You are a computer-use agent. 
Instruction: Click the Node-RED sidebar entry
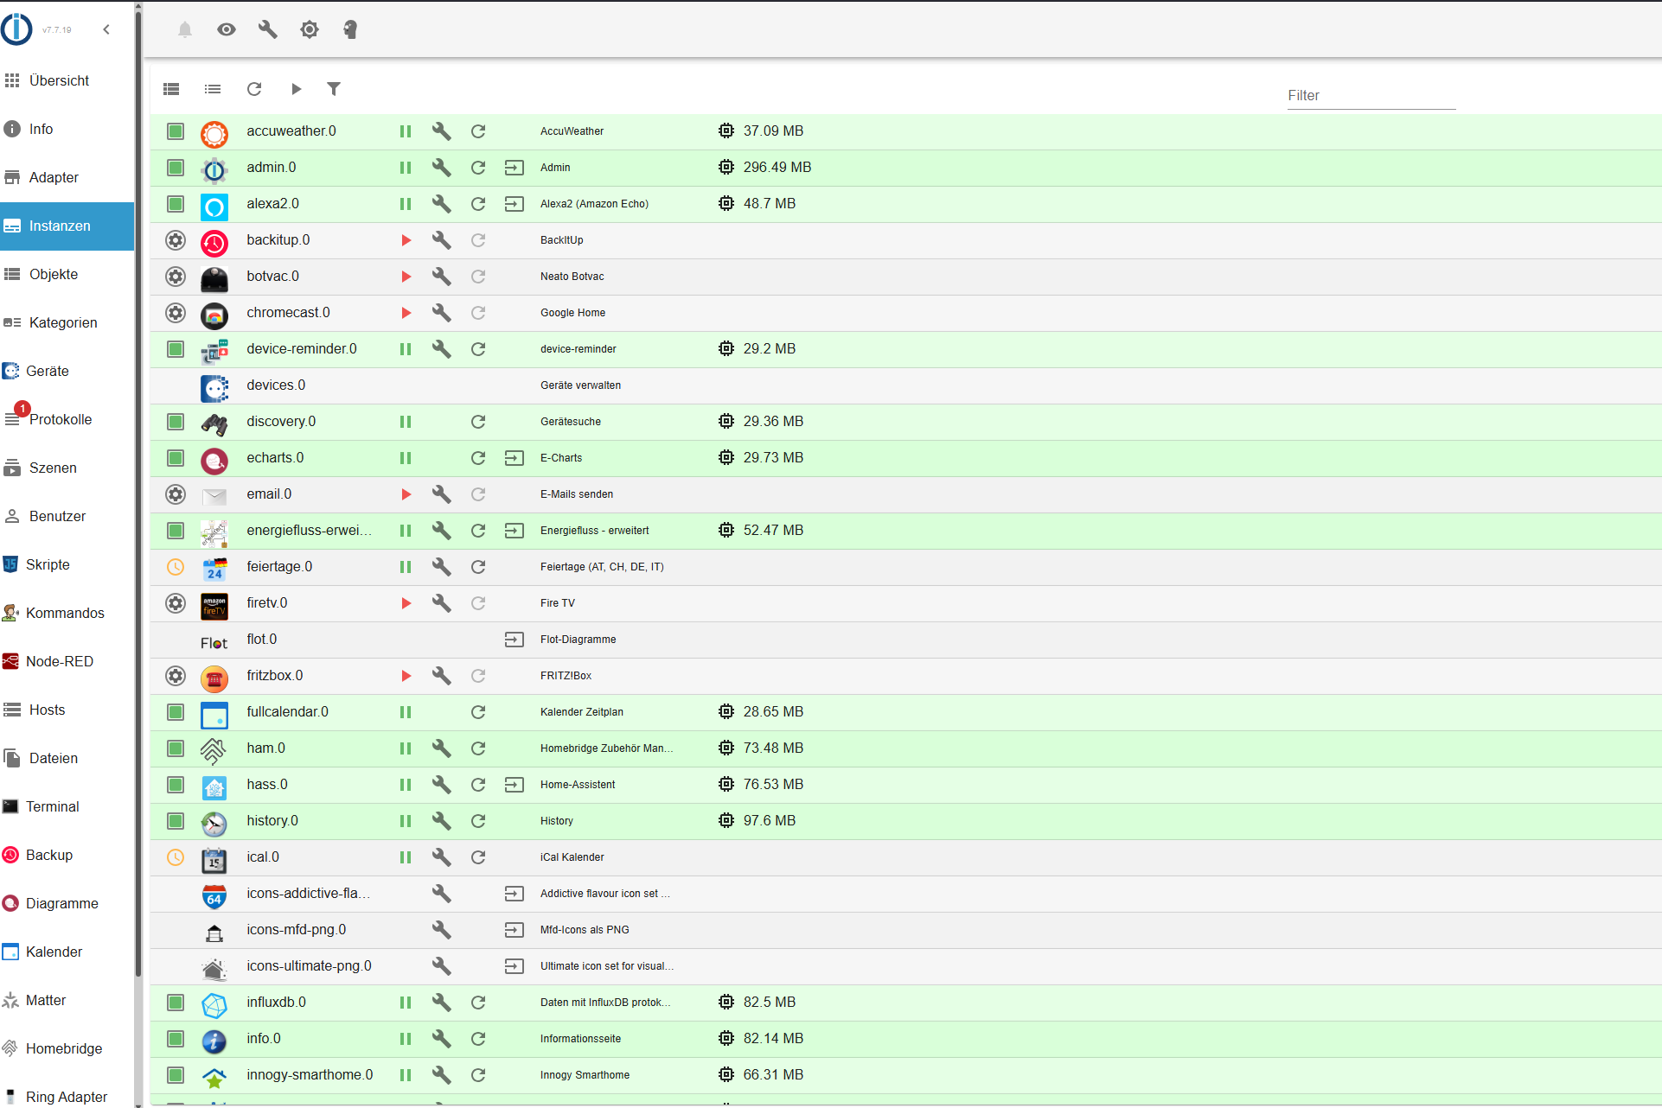[59, 661]
